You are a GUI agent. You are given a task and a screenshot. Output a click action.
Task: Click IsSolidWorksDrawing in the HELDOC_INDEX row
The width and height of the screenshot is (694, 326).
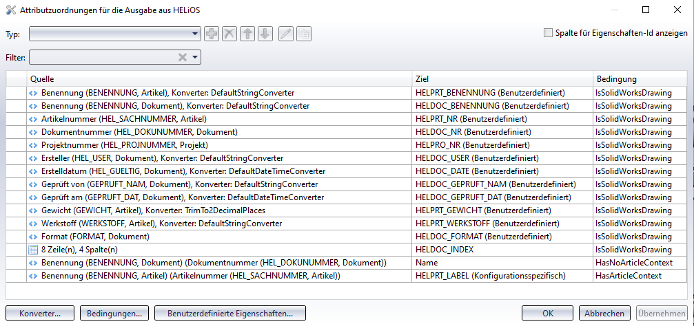click(x=640, y=250)
